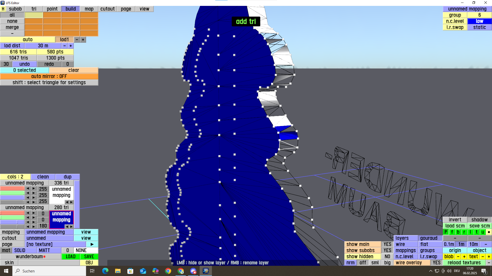Open the unnamed cutout selector

[49, 238]
